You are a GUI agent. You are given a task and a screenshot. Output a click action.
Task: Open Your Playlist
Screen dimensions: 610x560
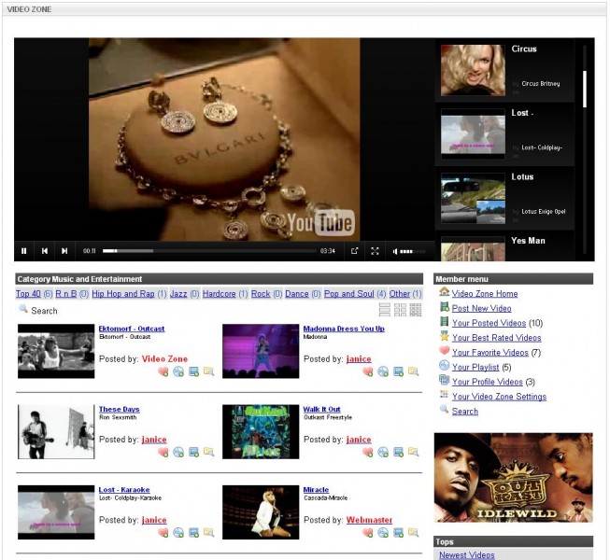tap(475, 367)
